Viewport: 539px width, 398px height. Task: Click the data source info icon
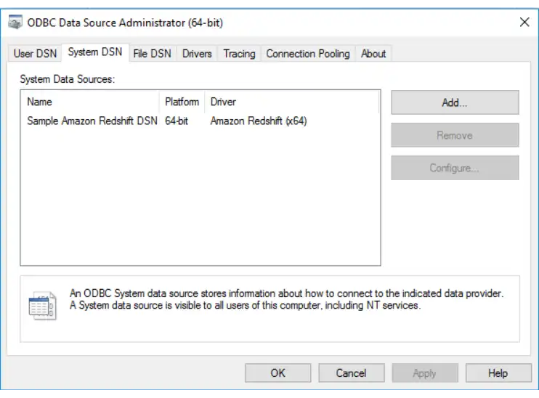click(x=41, y=306)
